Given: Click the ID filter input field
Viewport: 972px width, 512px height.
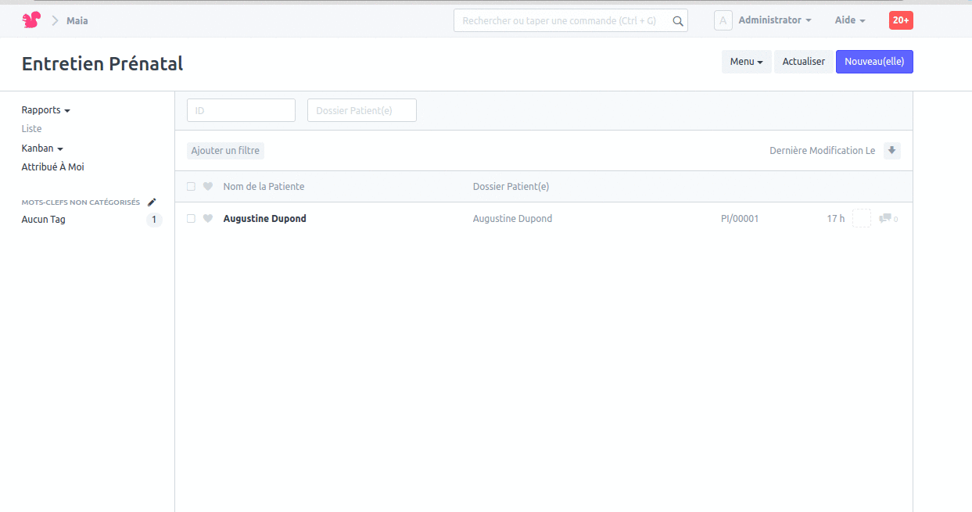Looking at the screenshot, I should click(x=241, y=111).
